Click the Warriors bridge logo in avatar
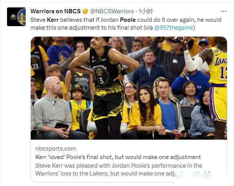Viewport: 234px width, 186px height. click(x=21, y=17)
